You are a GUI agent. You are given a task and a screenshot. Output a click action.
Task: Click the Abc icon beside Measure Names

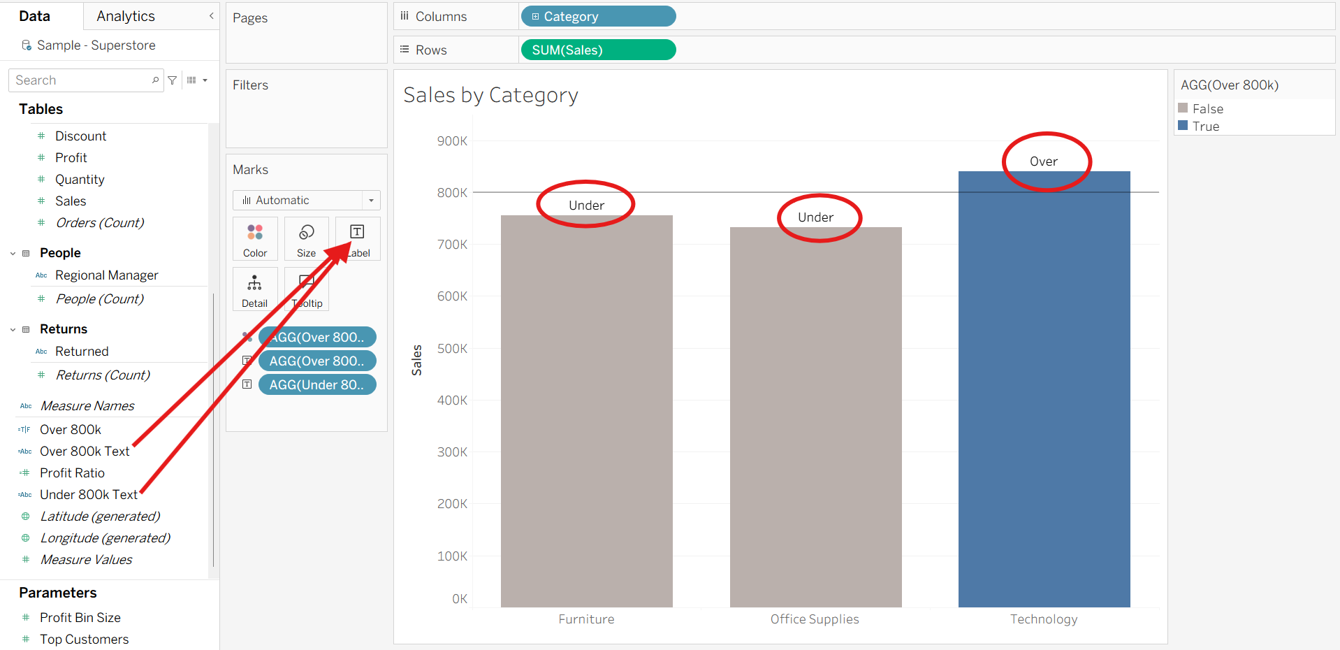26,406
